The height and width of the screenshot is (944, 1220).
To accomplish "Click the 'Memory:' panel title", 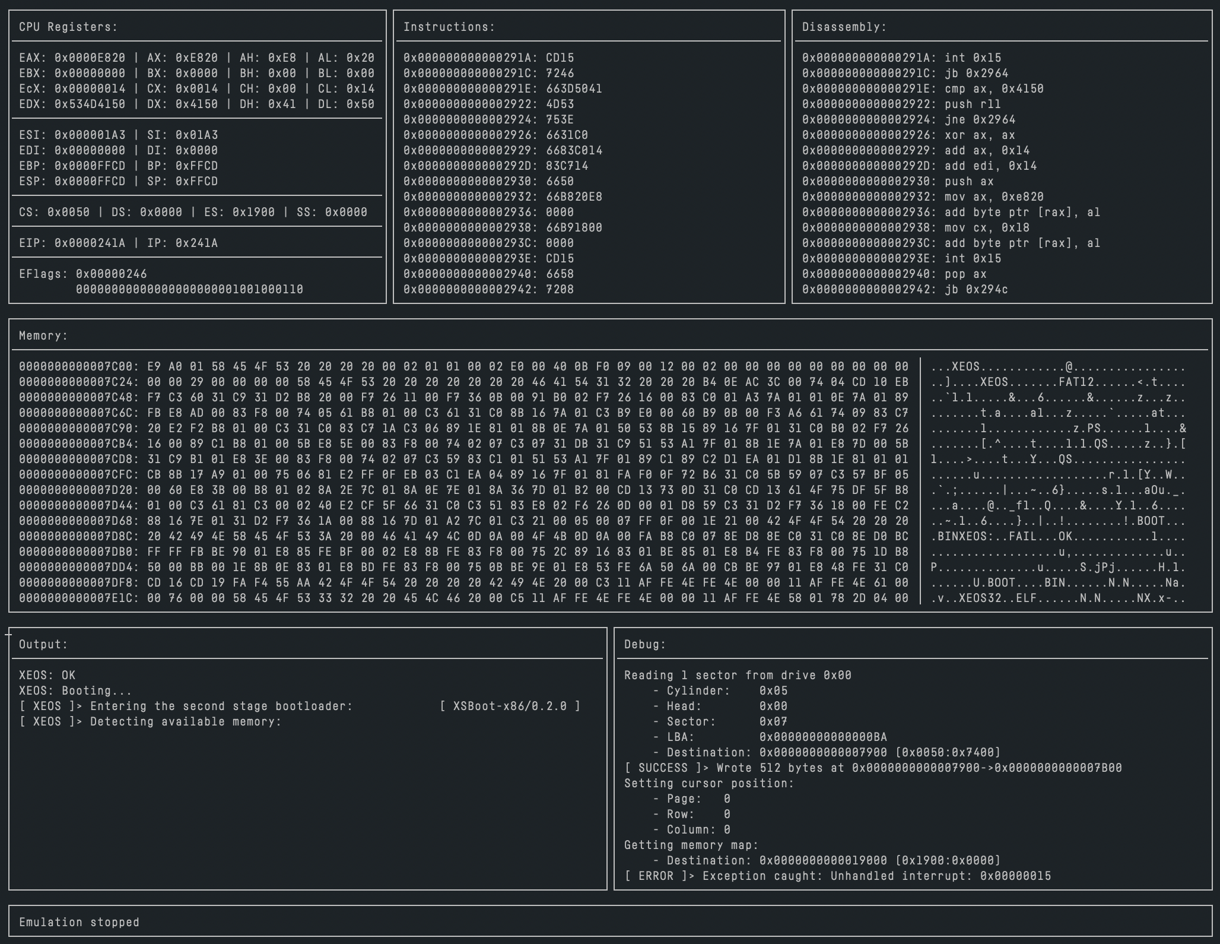I will (x=43, y=336).
